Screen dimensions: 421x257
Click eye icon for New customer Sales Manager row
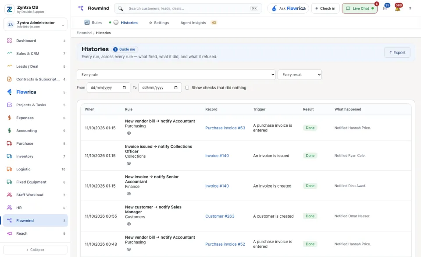click(129, 224)
